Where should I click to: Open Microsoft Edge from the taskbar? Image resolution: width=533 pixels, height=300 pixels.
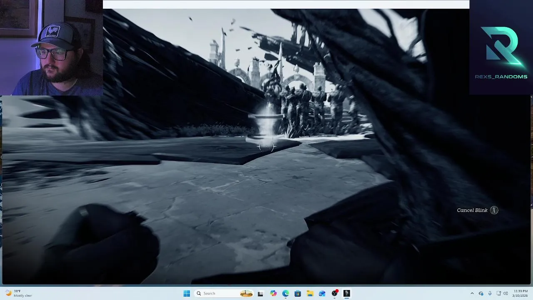click(x=285, y=293)
